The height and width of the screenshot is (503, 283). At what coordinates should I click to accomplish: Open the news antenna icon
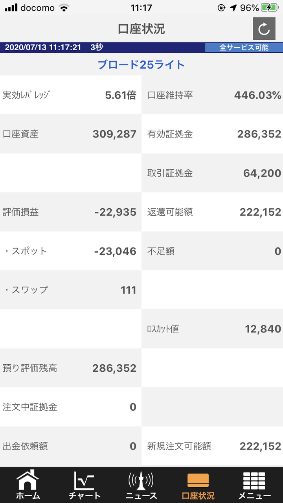point(141,480)
